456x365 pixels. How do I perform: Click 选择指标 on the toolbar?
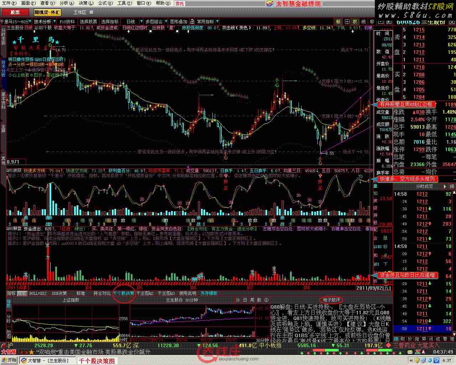click(x=110, y=22)
